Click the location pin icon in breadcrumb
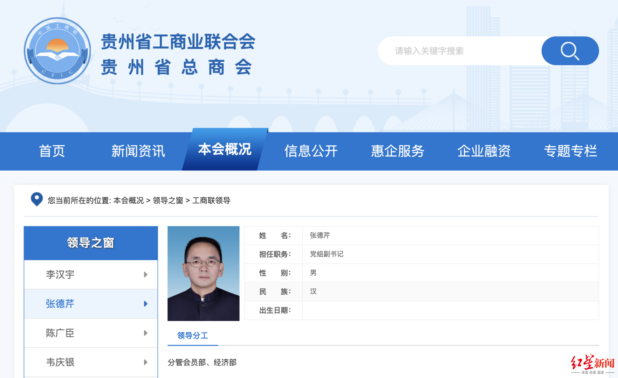This screenshot has height=378, width=618. pyautogui.click(x=36, y=200)
